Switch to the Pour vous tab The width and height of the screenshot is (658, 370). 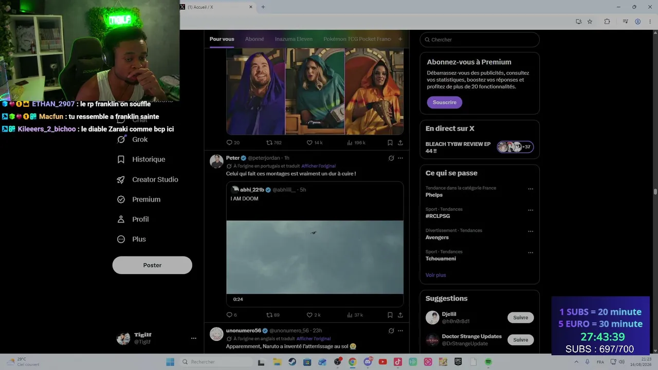tap(222, 39)
